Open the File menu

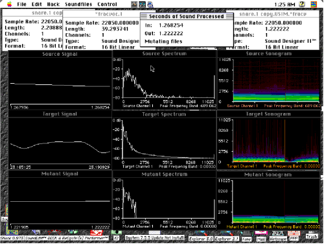(21, 4)
